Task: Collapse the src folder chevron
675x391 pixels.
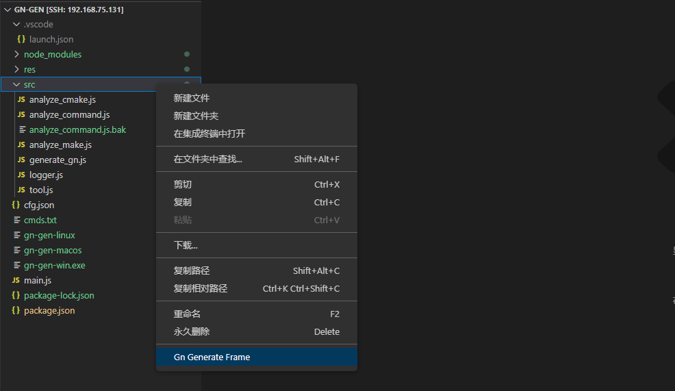Action: (x=16, y=85)
